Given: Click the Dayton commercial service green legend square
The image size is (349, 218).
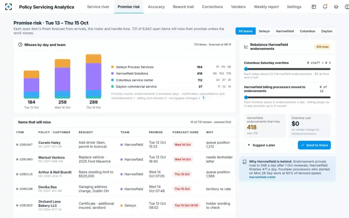Looking at the screenshot, I should point(113,87).
